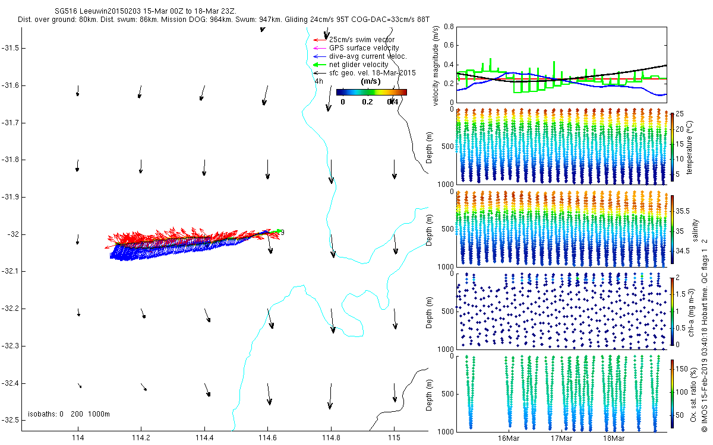Click the Ox. sat. ratio colorbar
The height and width of the screenshot is (445, 713).
tap(672, 394)
